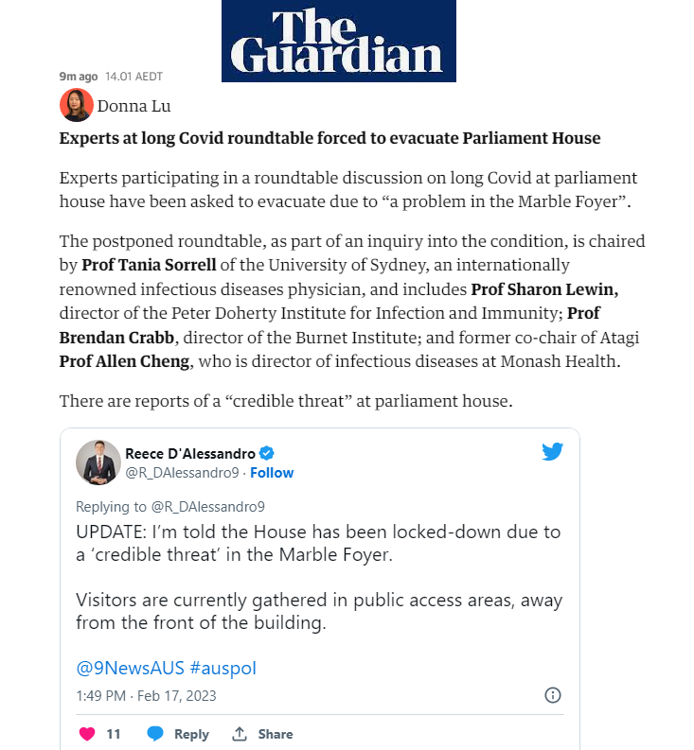694x750 pixels.
Task: Click Reece D'Alessandro's profile photo
Action: (x=98, y=462)
